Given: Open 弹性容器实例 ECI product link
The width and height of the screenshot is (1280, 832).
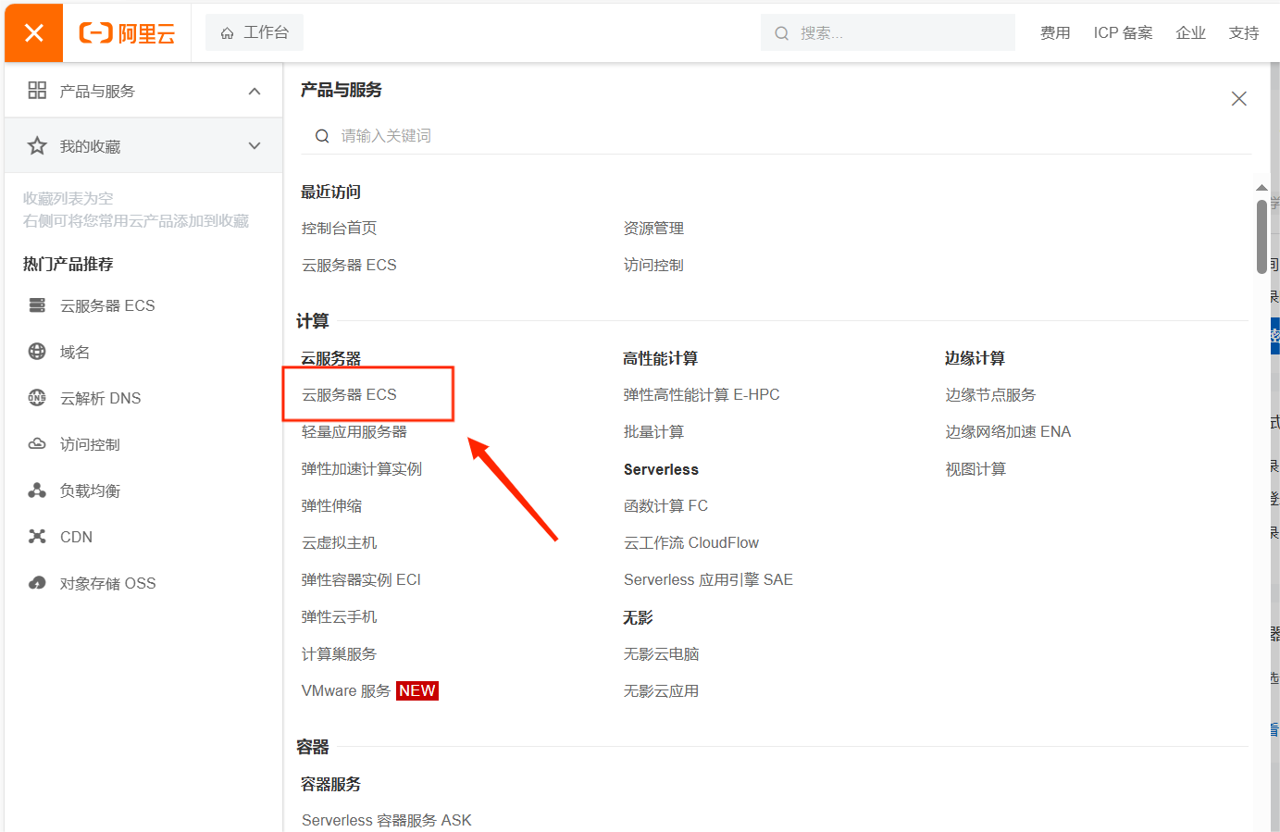Looking at the screenshot, I should [x=361, y=579].
